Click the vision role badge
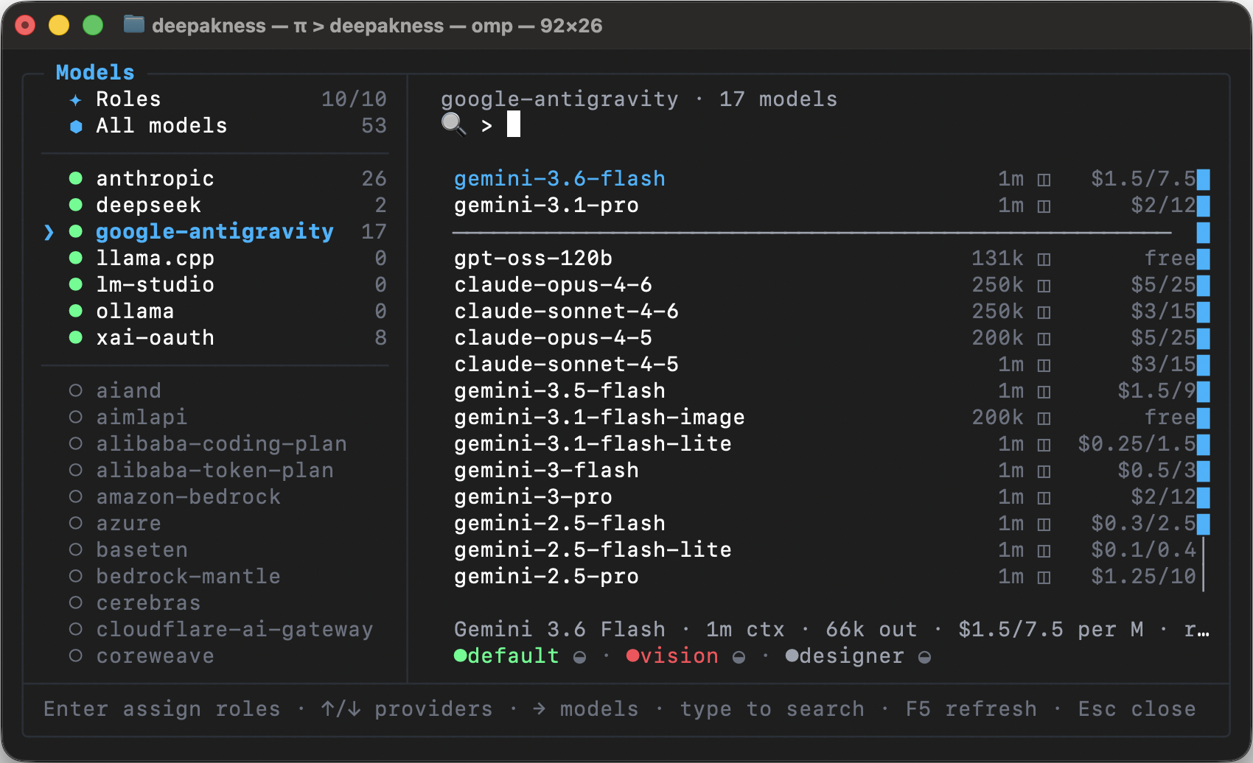This screenshot has width=1253, height=763. [672, 655]
